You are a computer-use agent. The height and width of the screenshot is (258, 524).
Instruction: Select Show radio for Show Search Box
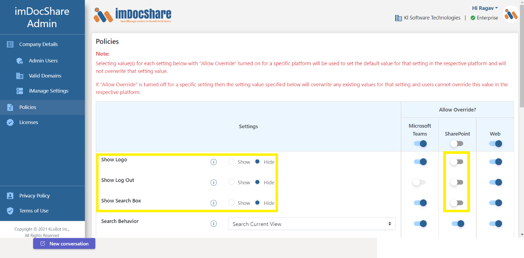[x=231, y=203]
